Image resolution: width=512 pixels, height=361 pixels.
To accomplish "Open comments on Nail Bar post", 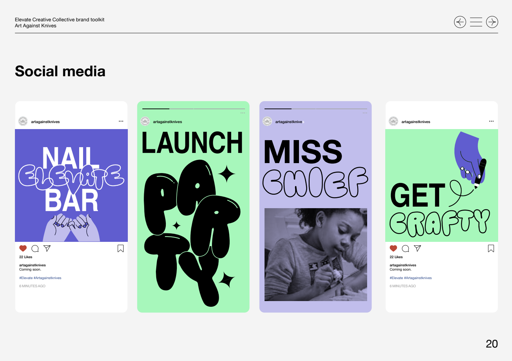I will [35, 248].
